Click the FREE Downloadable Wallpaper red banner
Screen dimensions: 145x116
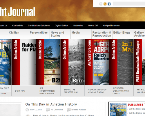138,62
